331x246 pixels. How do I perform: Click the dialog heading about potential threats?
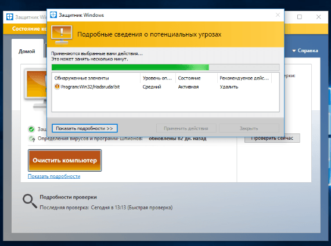point(149,34)
